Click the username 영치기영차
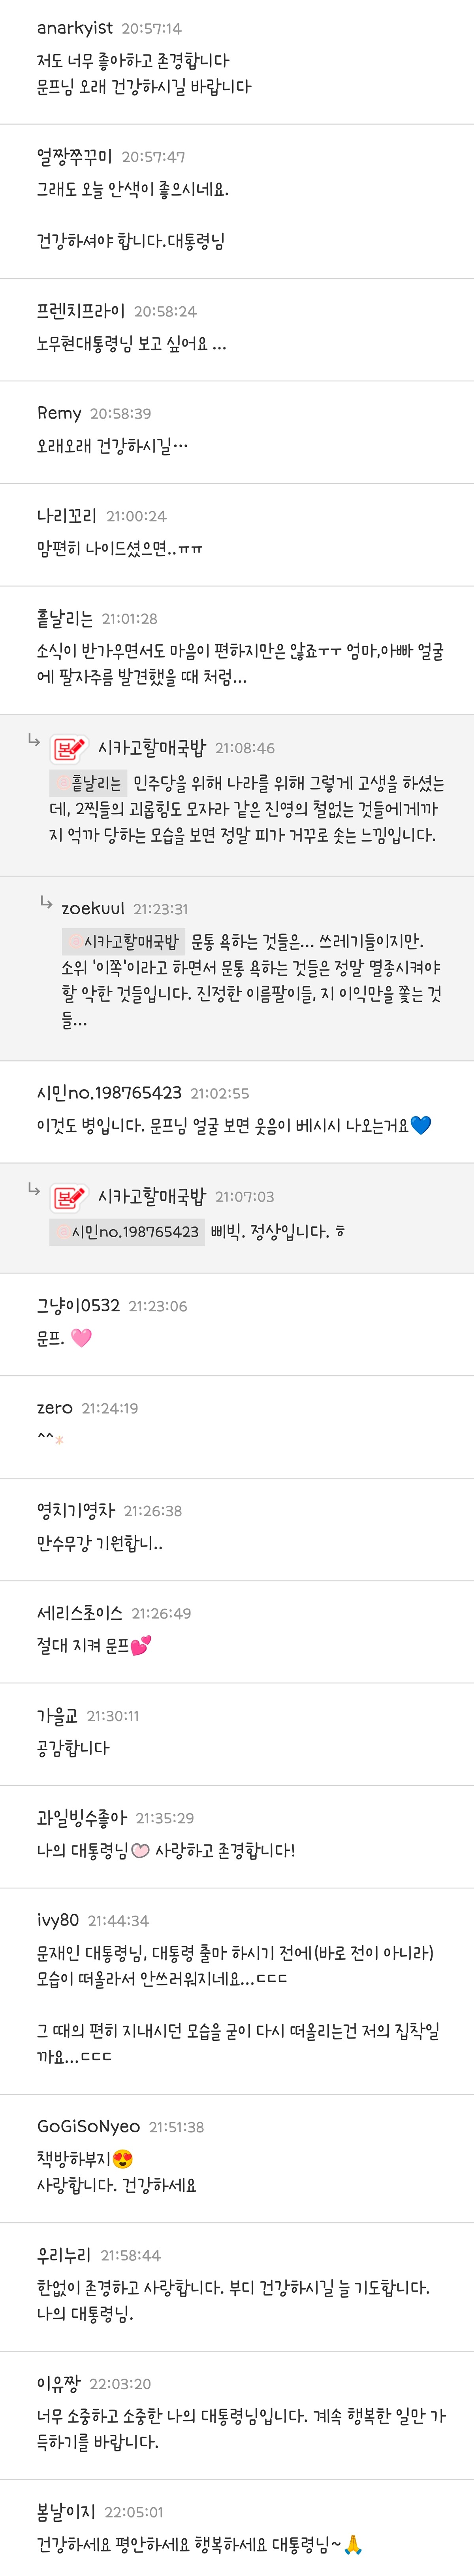This screenshot has width=474, height=2576. point(76,1510)
